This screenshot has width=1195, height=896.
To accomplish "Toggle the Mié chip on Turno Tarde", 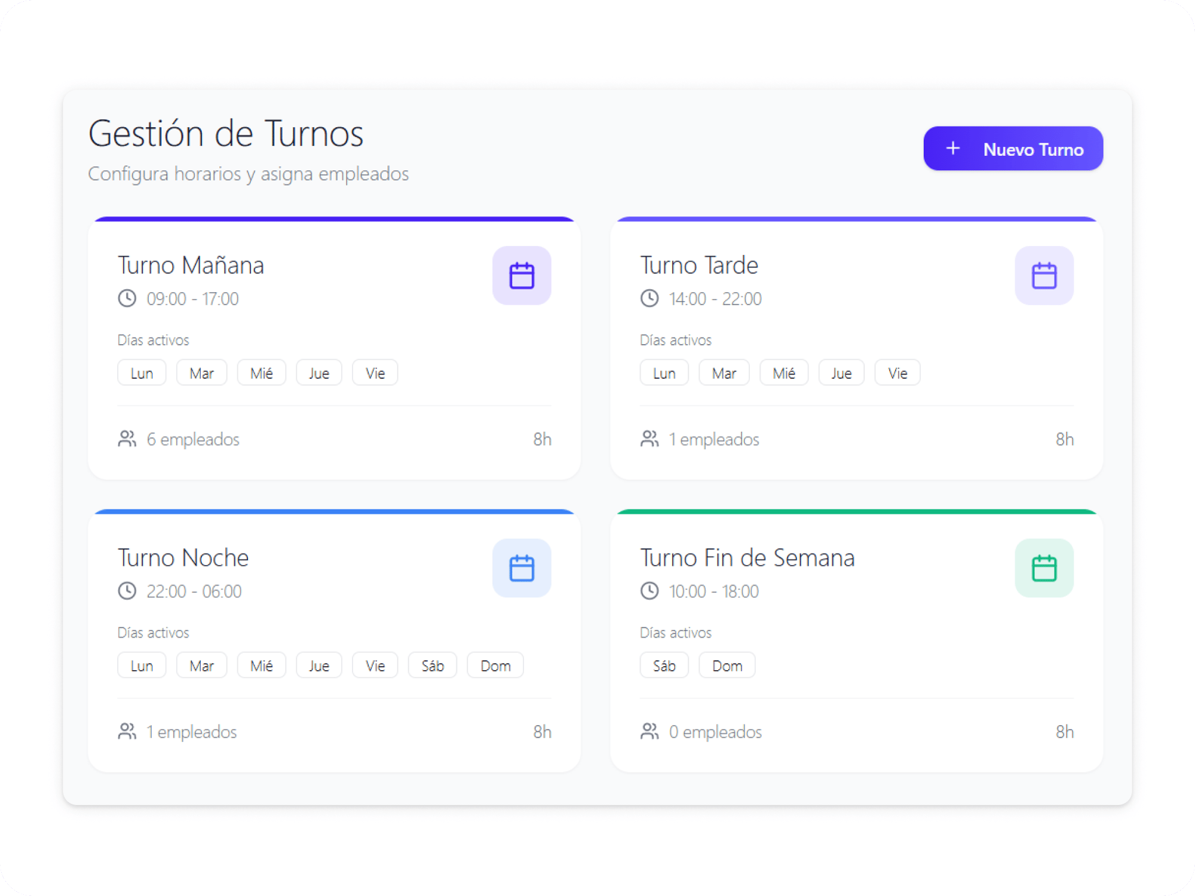I will click(x=784, y=372).
